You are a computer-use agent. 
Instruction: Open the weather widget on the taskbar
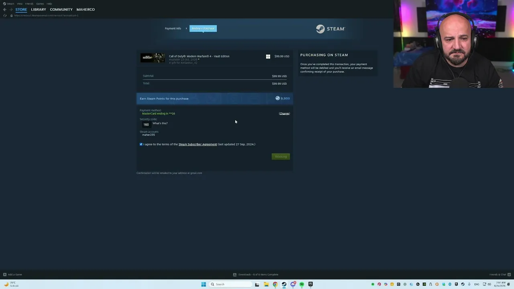11,284
